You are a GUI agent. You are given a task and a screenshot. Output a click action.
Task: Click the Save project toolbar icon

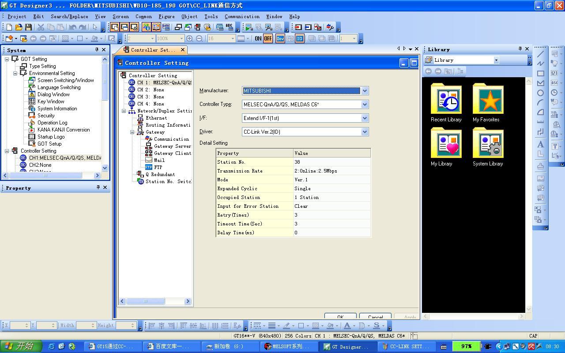click(28, 27)
